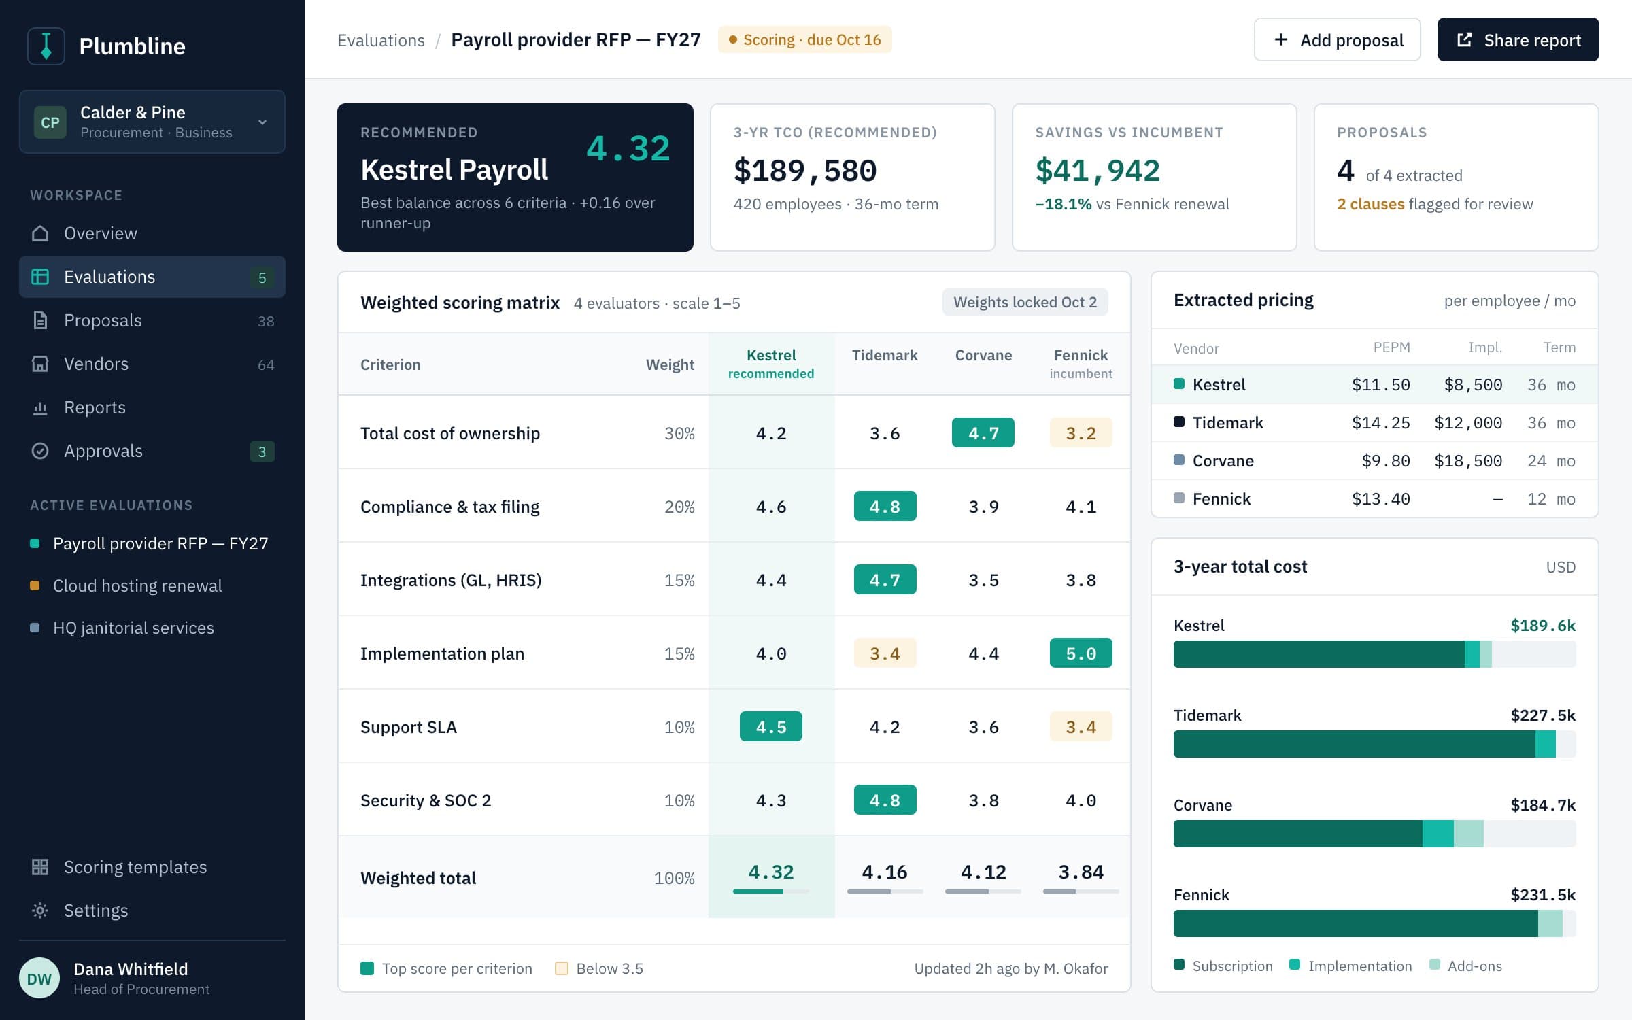Image resolution: width=1632 pixels, height=1020 pixels.
Task: Open Scoring templates
Action: pos(152,867)
